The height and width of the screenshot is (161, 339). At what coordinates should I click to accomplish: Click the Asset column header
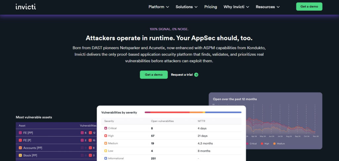pyautogui.click(x=22, y=125)
